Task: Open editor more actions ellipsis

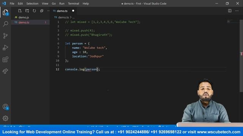Action: coord(237,11)
